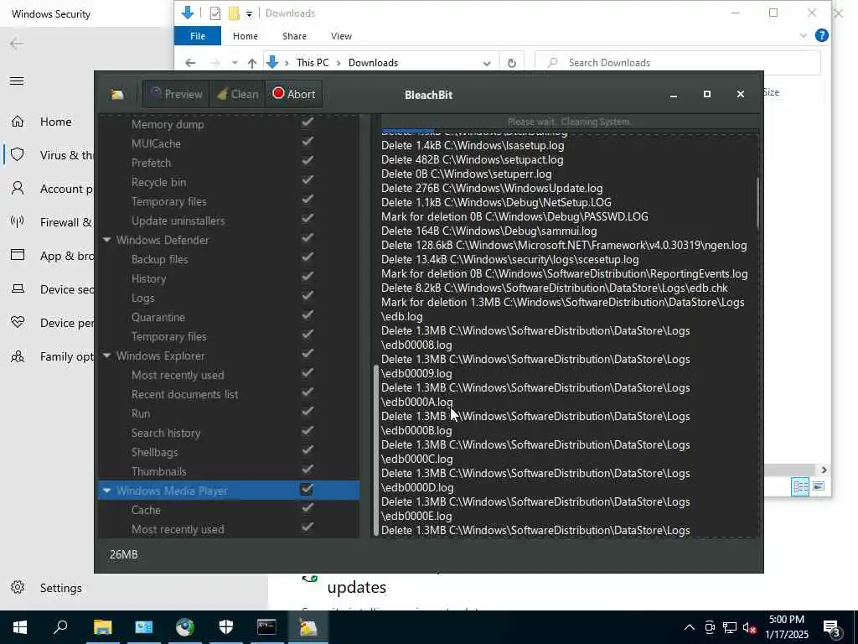Refresh the Downloads folder
This screenshot has height=644, width=858.
point(512,63)
